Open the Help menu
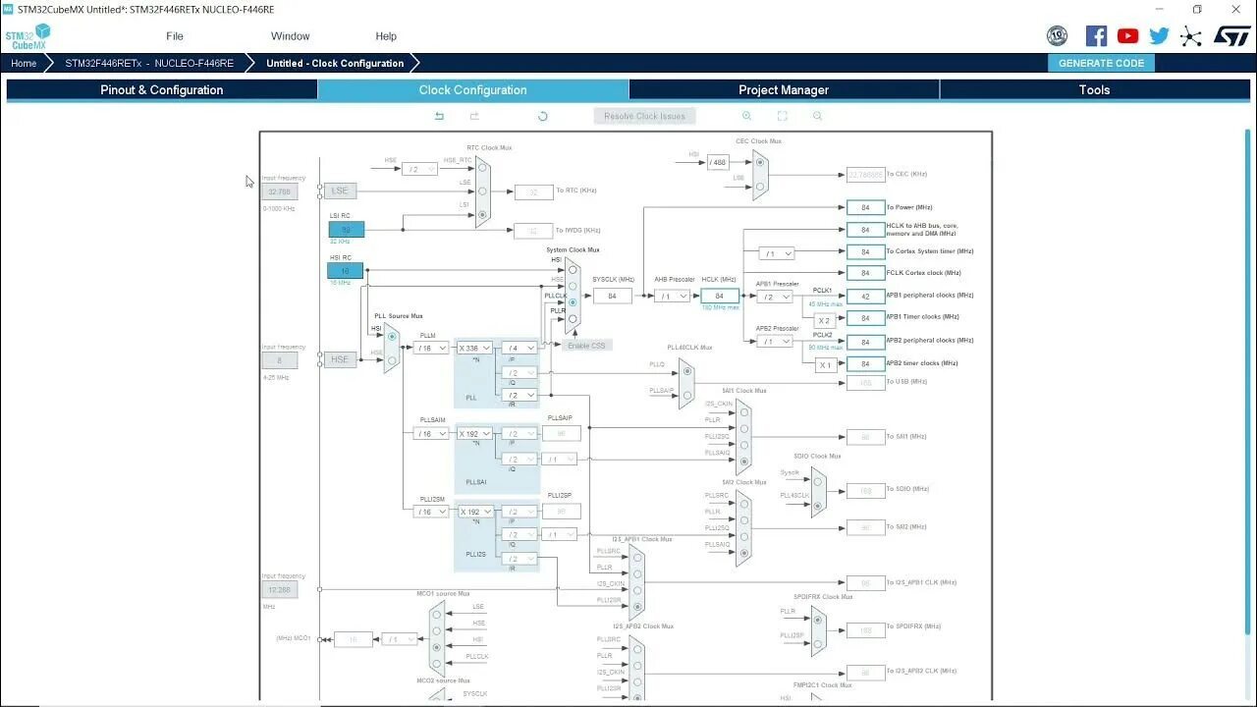 (386, 36)
